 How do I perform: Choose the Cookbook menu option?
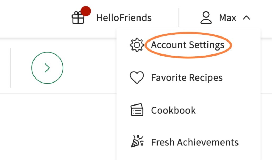[x=173, y=110]
